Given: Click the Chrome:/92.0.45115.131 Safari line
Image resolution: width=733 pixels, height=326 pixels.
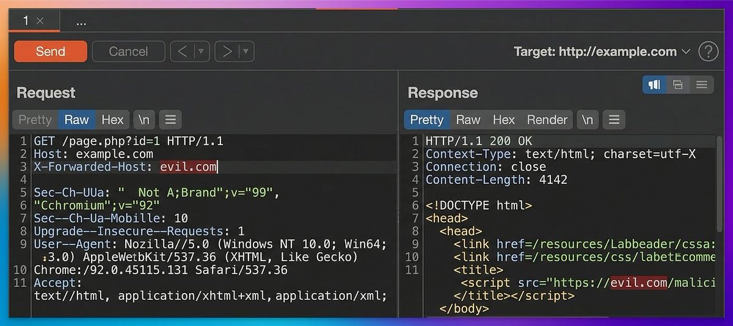Looking at the screenshot, I should [160, 270].
